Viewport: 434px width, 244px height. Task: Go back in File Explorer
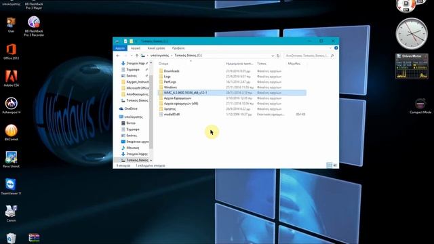118,56
